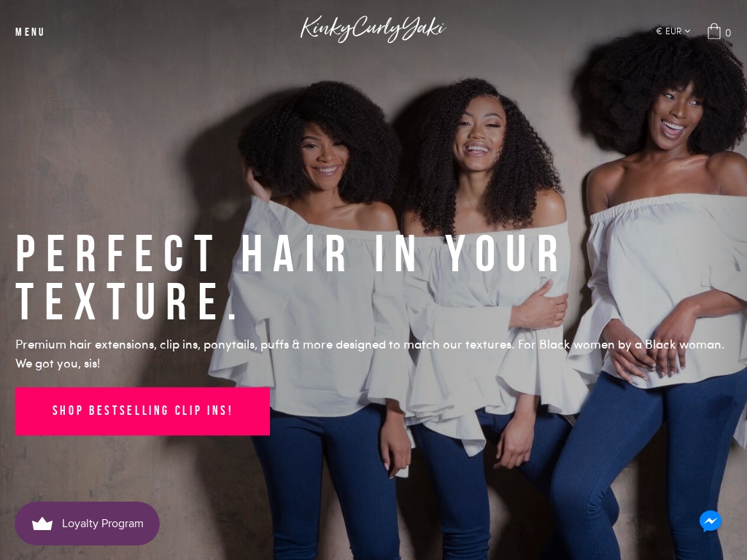The width and height of the screenshot is (747, 560).
Task: Click the We got you, sis! line
Action: click(58, 364)
